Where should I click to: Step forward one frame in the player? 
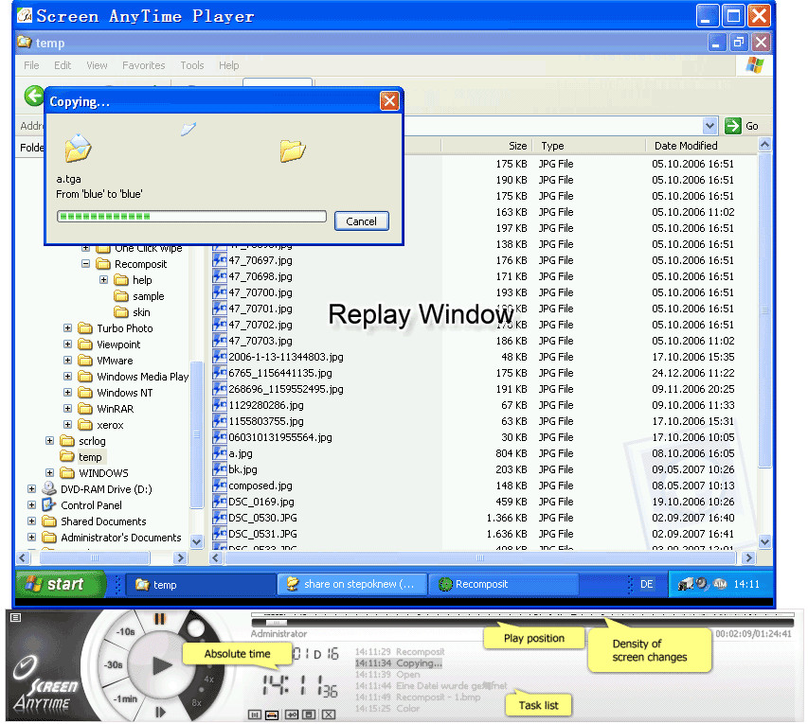click(x=160, y=712)
